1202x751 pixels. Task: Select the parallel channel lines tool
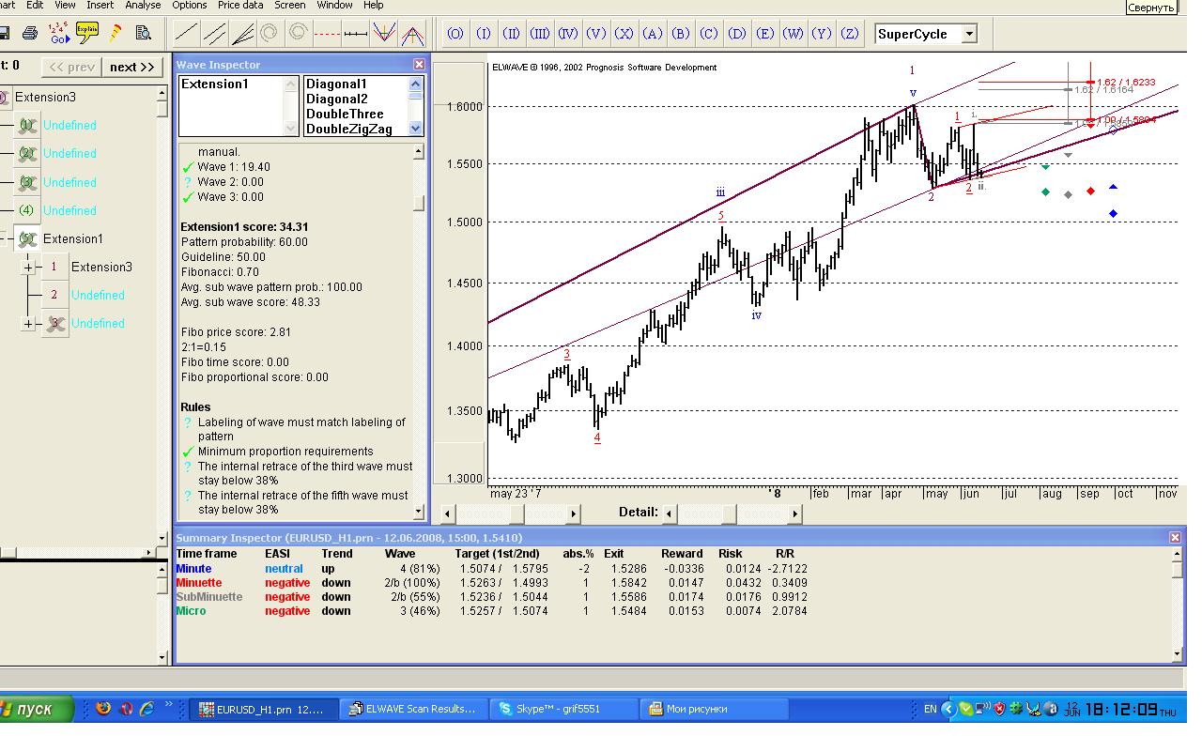tap(214, 34)
